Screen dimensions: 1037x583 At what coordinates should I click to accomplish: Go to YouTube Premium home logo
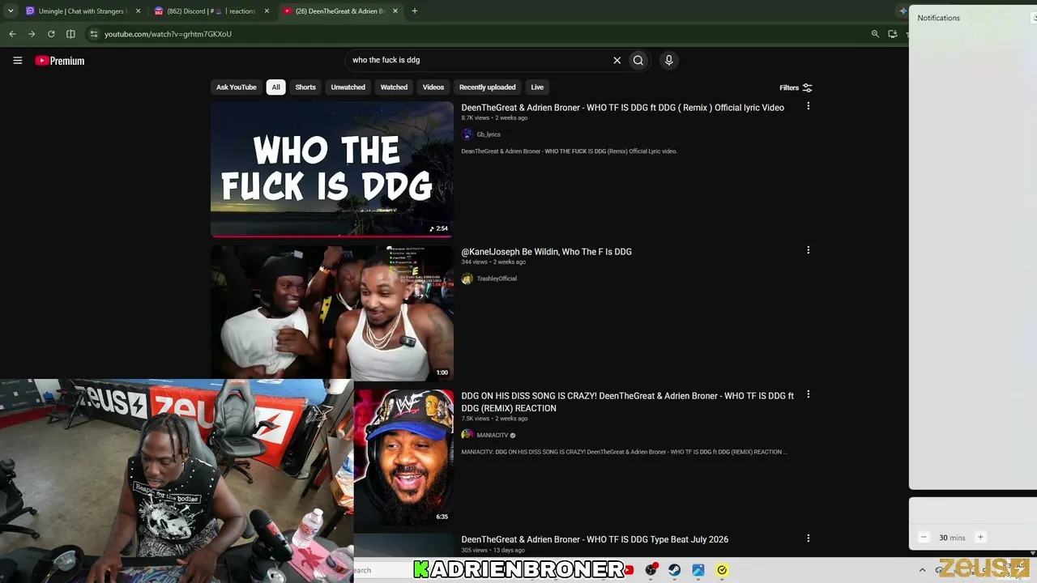pos(60,61)
